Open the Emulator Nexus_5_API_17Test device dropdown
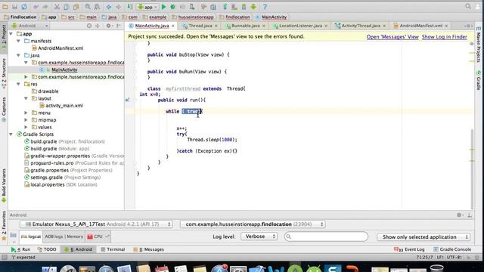The image size is (484, 272). pos(97,224)
